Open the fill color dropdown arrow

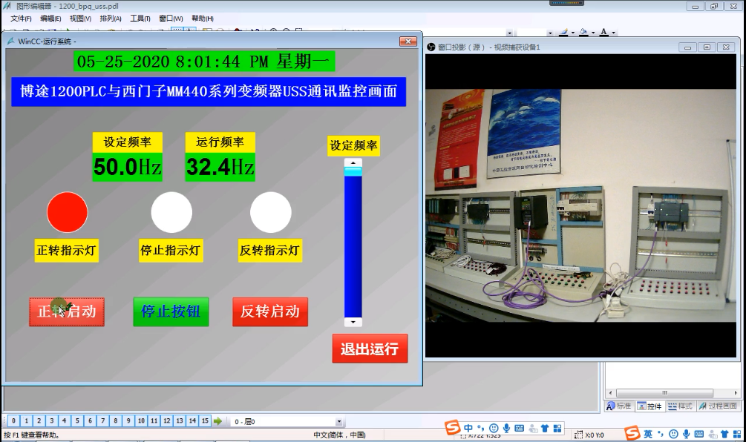pos(592,33)
